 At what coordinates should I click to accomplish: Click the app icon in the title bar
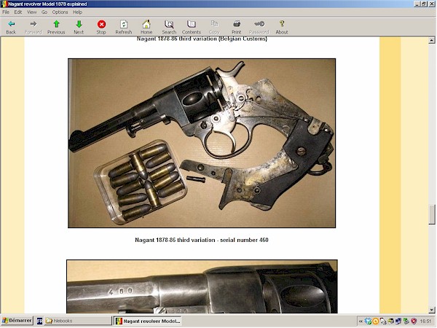coord(4,4)
